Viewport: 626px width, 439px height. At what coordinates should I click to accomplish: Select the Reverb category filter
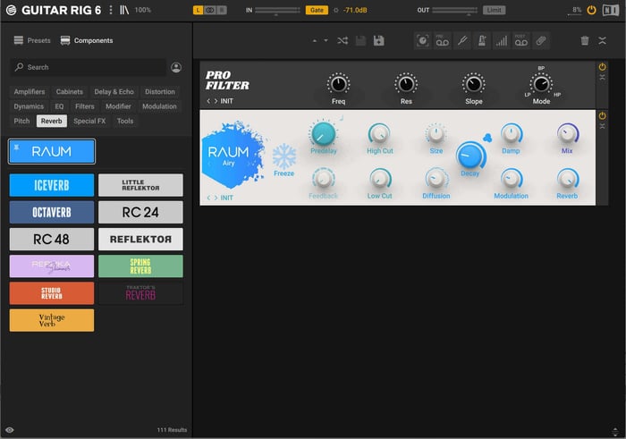coord(52,122)
